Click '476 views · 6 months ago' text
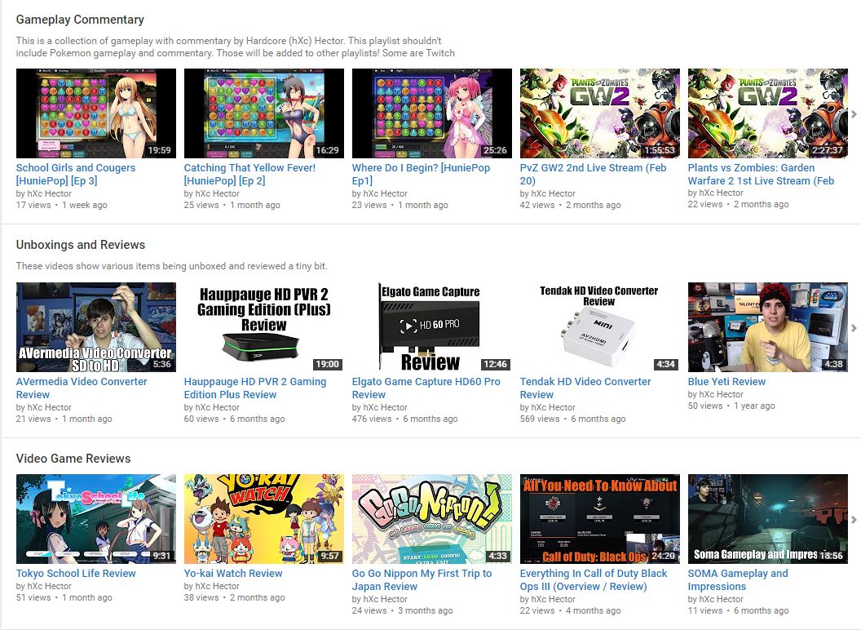 point(404,419)
